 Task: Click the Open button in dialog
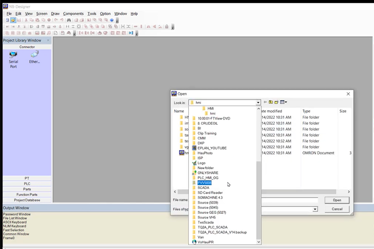coord(337,200)
